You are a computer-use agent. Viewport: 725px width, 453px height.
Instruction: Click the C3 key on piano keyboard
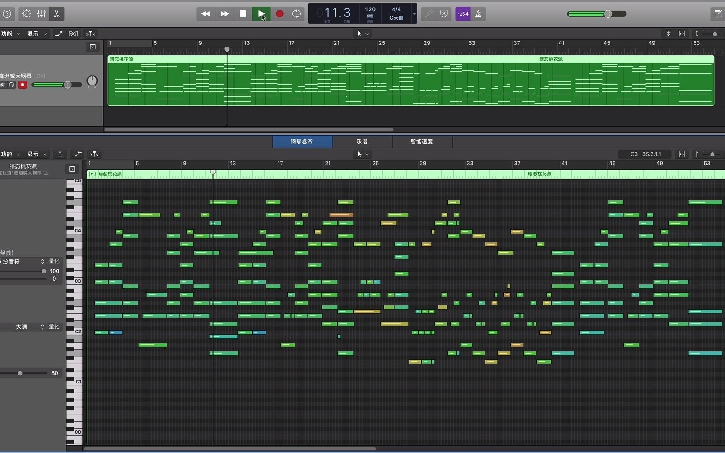74,281
